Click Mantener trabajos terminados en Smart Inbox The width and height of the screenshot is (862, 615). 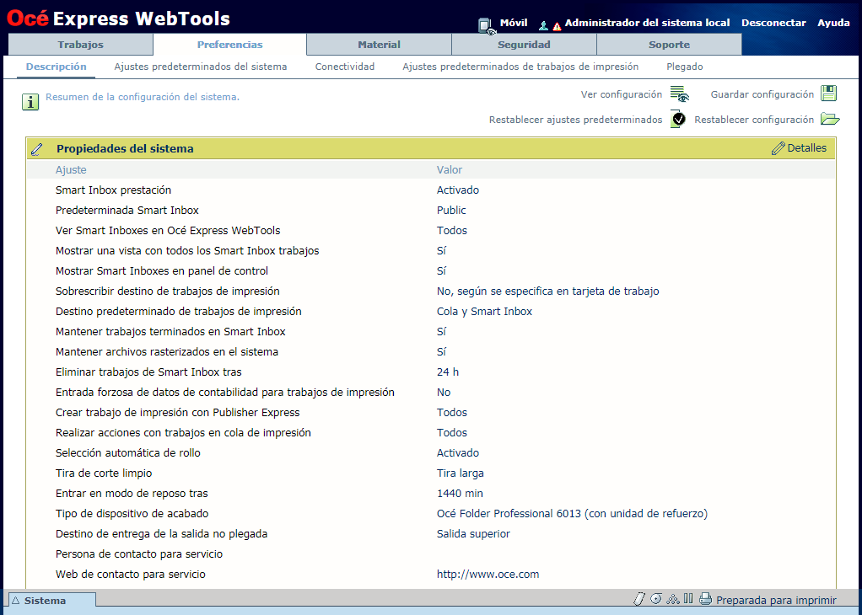coord(170,332)
